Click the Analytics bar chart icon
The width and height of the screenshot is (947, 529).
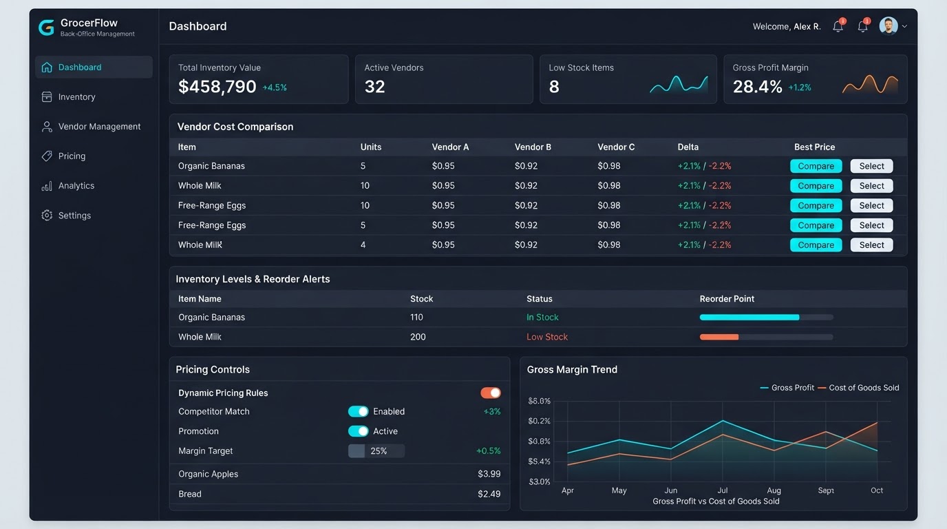(x=47, y=186)
